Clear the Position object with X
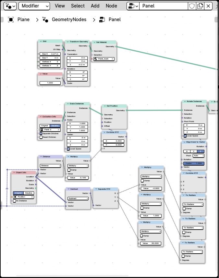 (32, 197)
